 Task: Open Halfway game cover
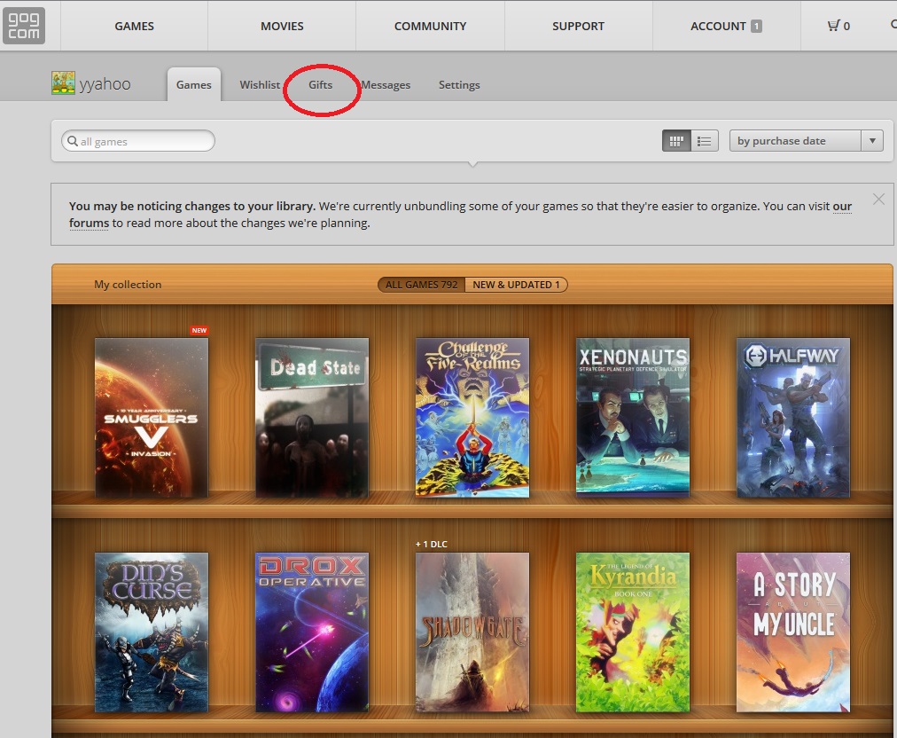click(x=793, y=418)
